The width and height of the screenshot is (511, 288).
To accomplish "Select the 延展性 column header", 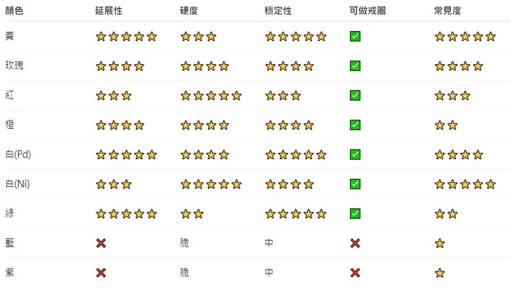I will click(108, 10).
